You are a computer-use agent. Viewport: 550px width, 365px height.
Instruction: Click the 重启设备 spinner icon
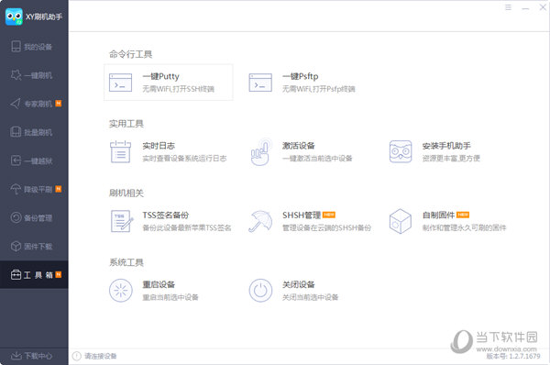click(x=121, y=291)
